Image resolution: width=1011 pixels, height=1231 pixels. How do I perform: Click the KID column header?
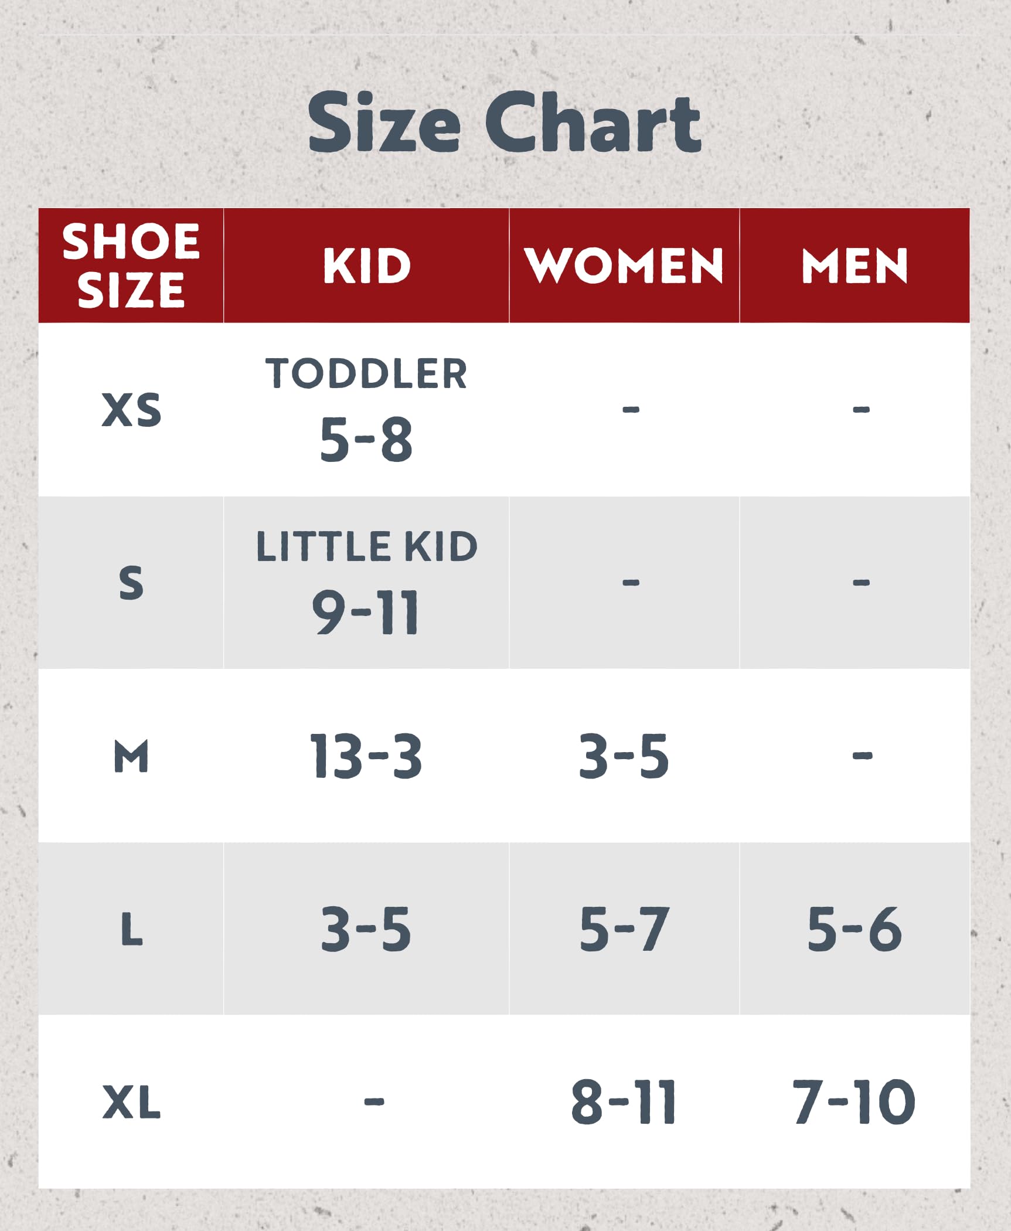pos(367,266)
